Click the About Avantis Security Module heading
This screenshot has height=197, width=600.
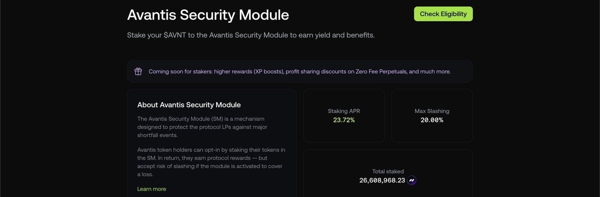[x=189, y=105]
